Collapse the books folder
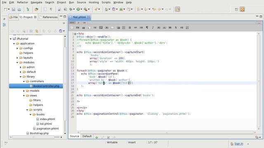Viewport: 264px width, 148px height. pyautogui.click(x=31, y=114)
